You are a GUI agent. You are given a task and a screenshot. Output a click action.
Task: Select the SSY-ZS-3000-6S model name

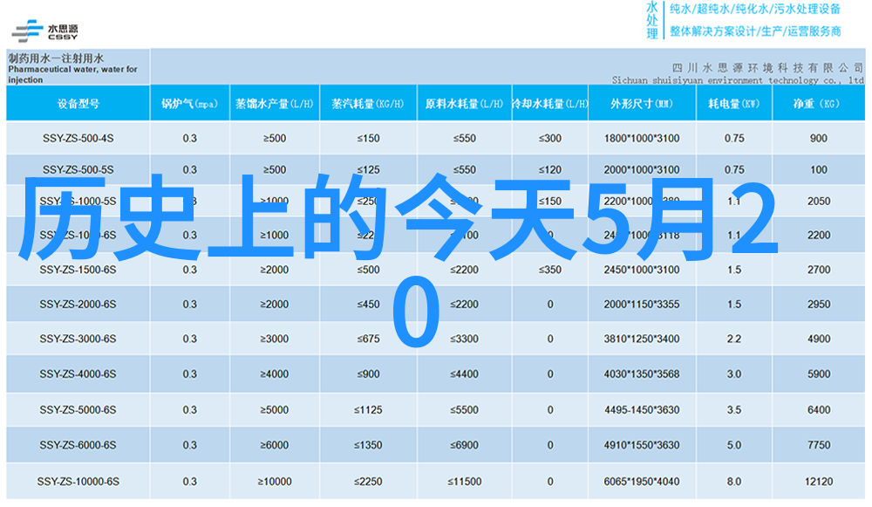click(78, 339)
